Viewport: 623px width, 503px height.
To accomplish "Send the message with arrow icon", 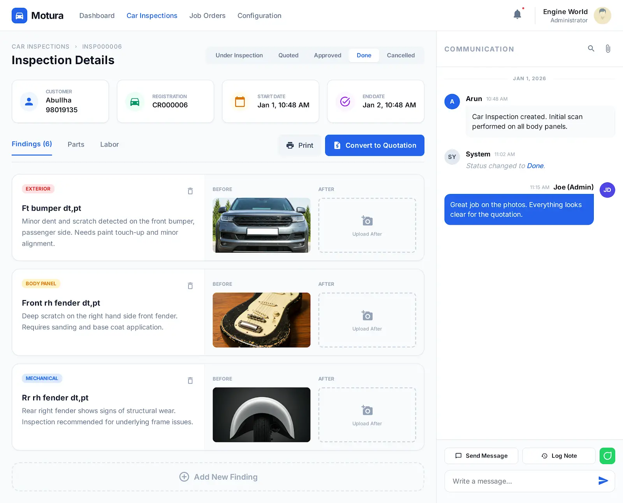I will (x=603, y=481).
